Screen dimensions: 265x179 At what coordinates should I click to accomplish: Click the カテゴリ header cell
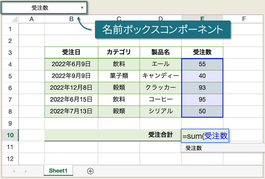[x=119, y=52]
